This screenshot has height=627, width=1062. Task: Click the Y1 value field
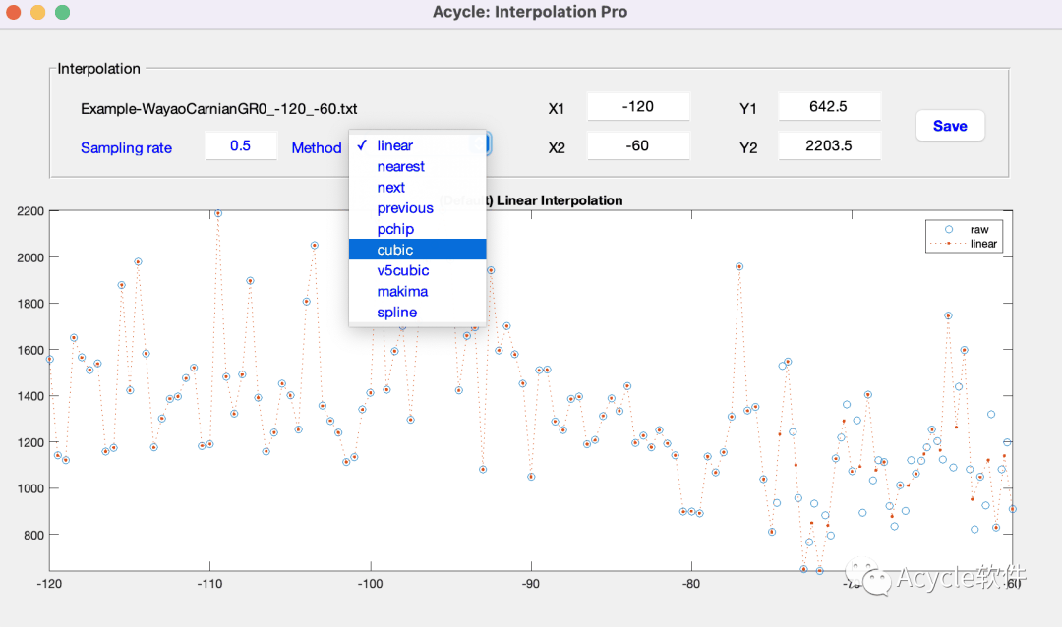click(828, 107)
